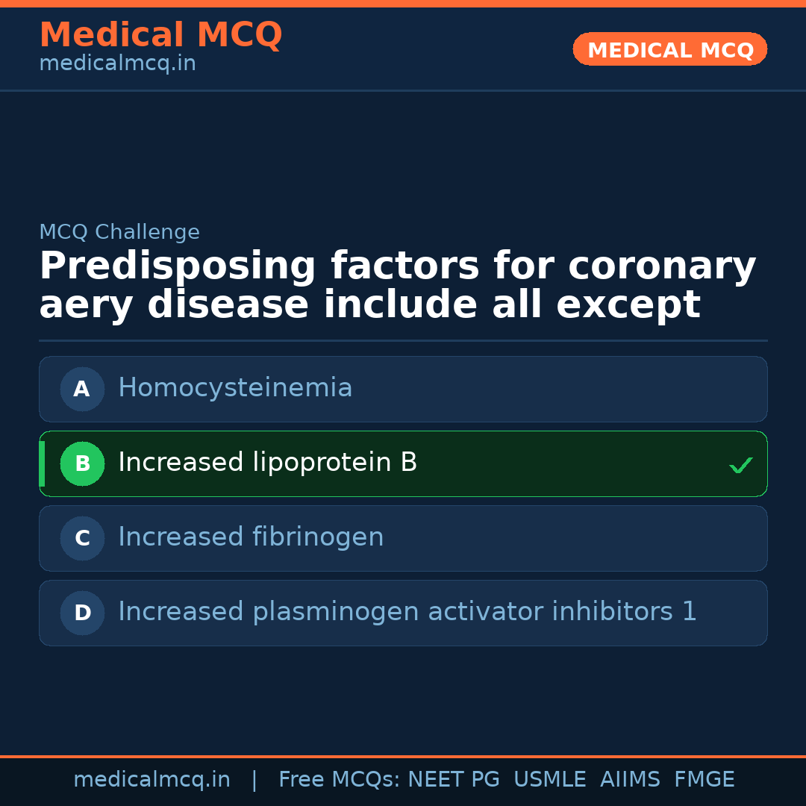Image resolution: width=806 pixels, height=806 pixels.
Task: Click the letter A circle badge
Action: point(82,389)
